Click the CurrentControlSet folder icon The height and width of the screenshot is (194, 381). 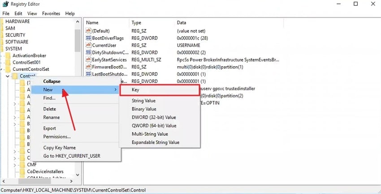pos(8,69)
